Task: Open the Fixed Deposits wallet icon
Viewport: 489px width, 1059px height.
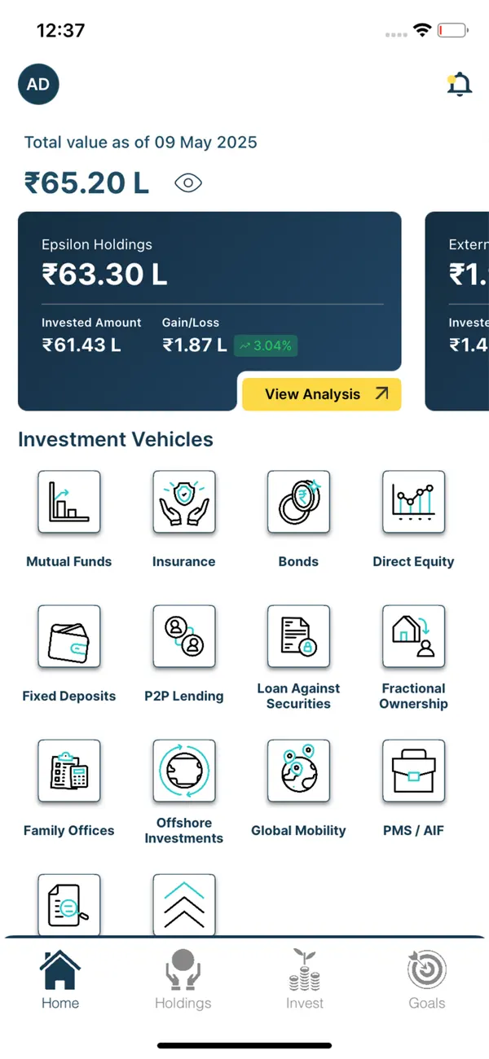Action: (69, 636)
